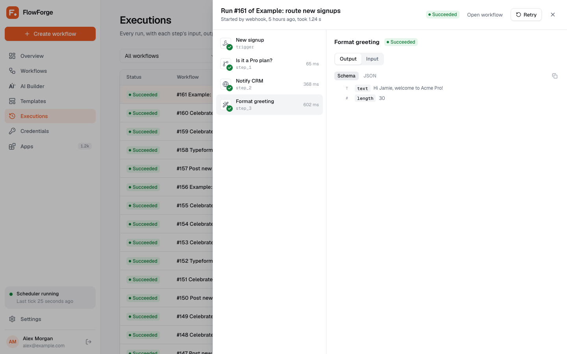567x354 pixels.
Task: Open the Workflows sidebar icon
Action: [12, 71]
